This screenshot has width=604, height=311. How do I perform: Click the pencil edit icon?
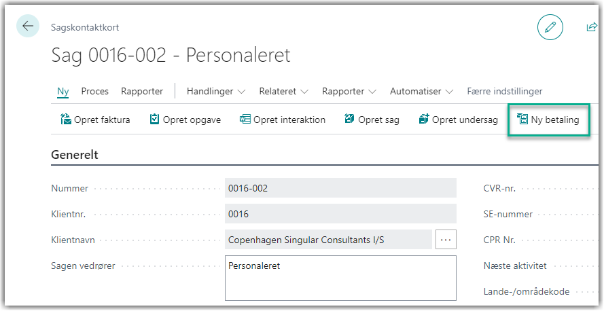550,27
